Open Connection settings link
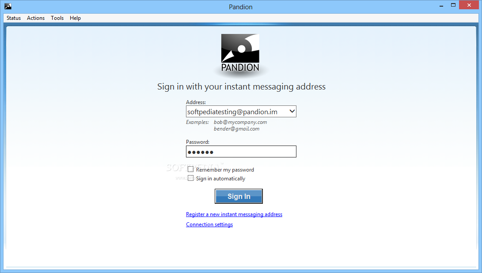The height and width of the screenshot is (273, 482). 209,224
